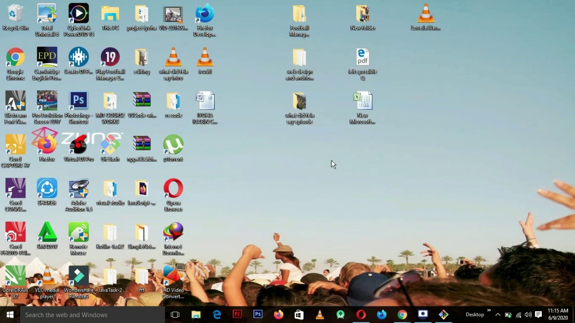Open VLC media player desktop shortcut
Viewport: 575px width, 323px height.
point(47,283)
